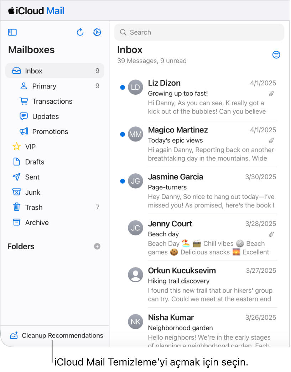Click the iCloud Mail title
This screenshot has height=372, width=291.
point(36,11)
